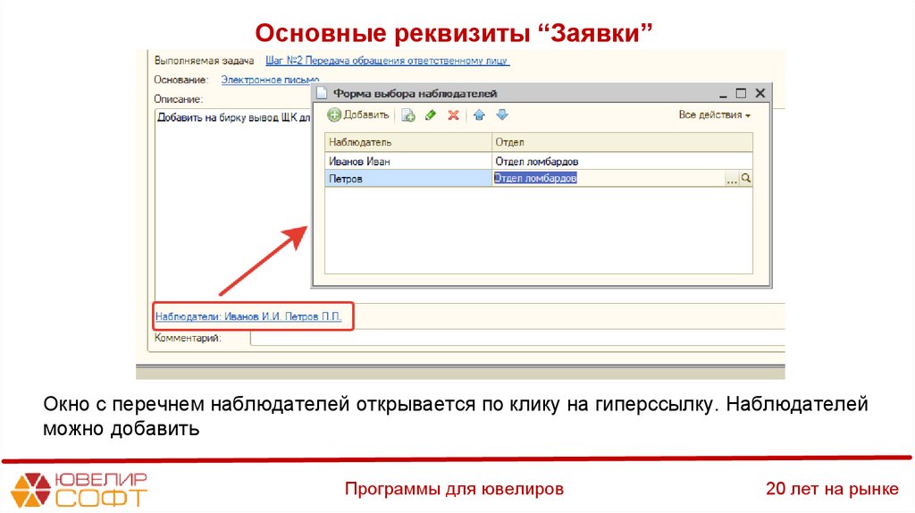Minimize the Форма выбора наблюдателей window
The width and height of the screenshot is (915, 513).
pyautogui.click(x=723, y=93)
